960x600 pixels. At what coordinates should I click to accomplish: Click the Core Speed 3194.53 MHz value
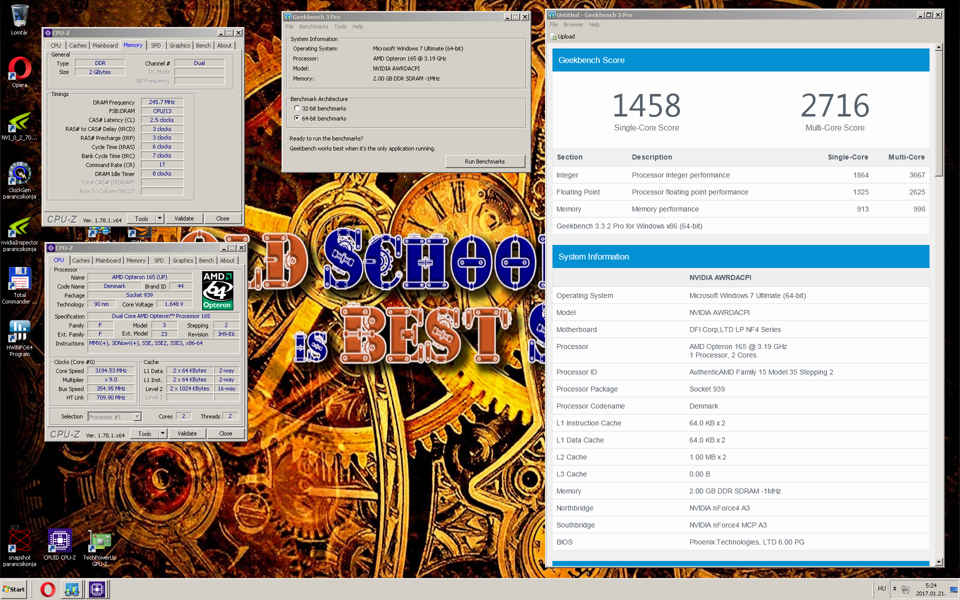pyautogui.click(x=111, y=370)
